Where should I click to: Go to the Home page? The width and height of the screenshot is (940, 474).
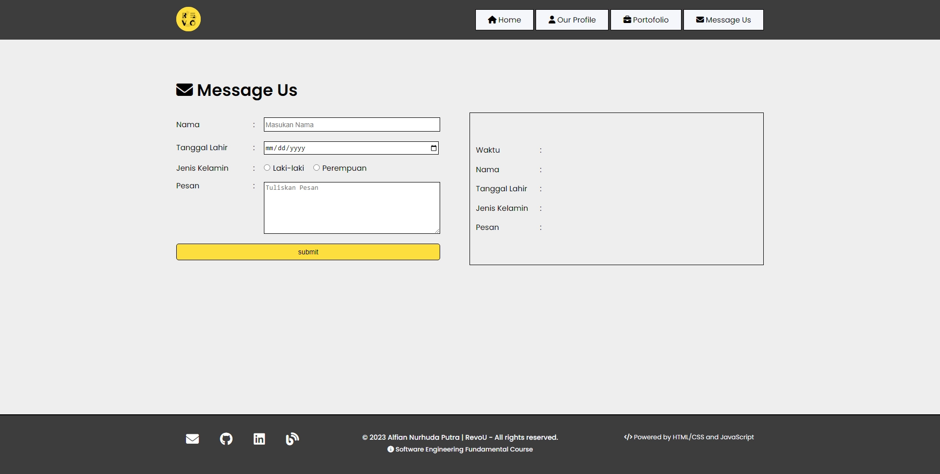504,20
